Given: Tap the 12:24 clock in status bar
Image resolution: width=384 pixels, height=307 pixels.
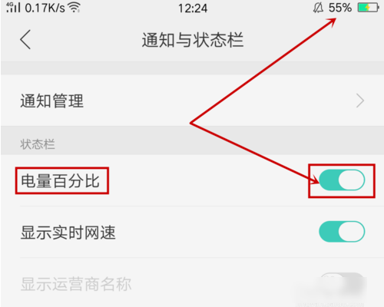Looking at the screenshot, I should click(x=193, y=8).
